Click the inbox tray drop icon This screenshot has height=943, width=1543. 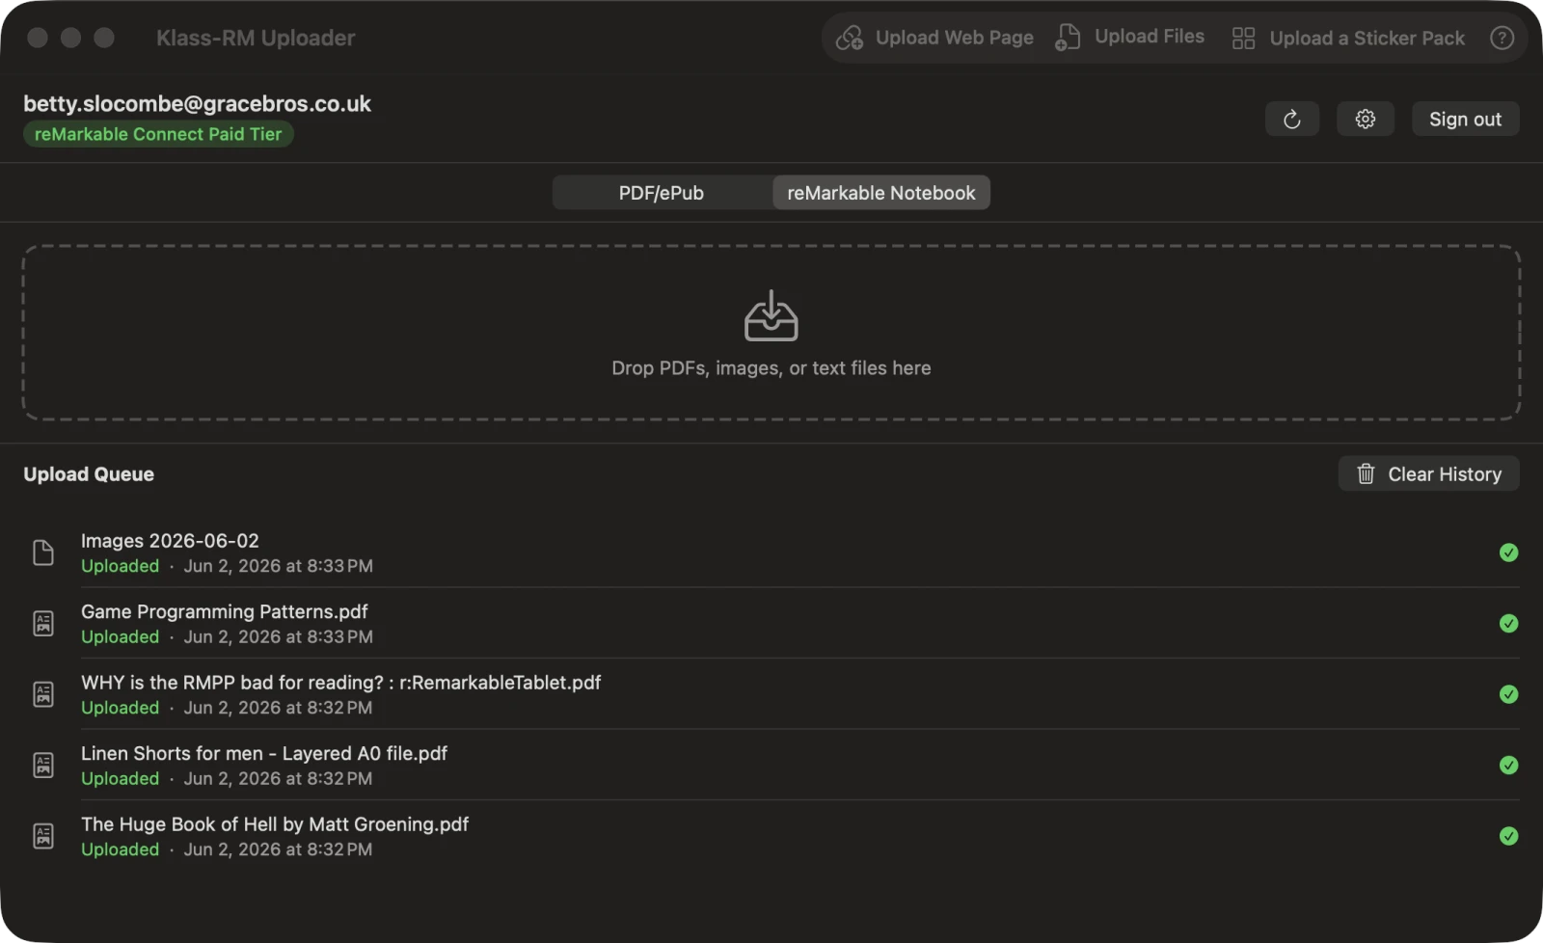click(771, 315)
